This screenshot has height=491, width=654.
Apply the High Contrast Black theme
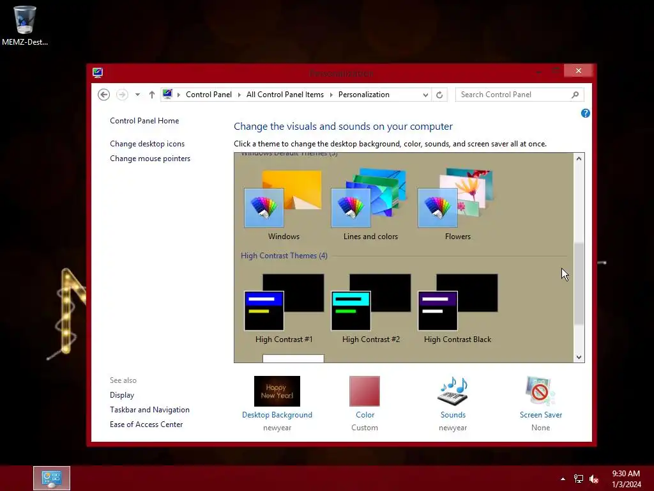[x=457, y=309]
